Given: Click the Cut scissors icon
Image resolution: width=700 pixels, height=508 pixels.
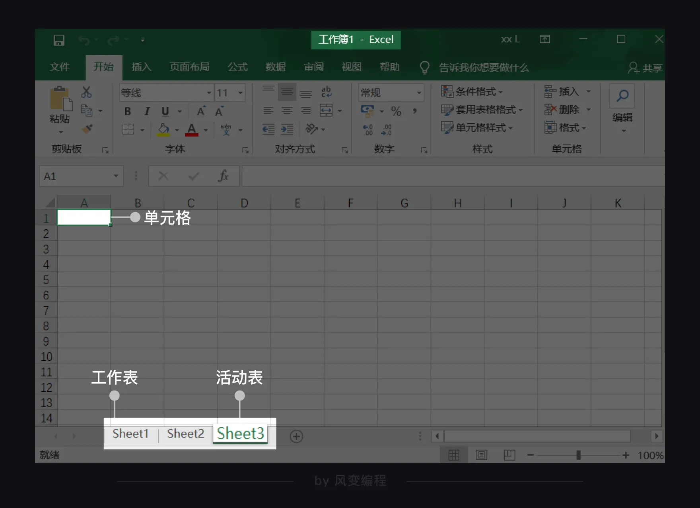Looking at the screenshot, I should click(86, 92).
